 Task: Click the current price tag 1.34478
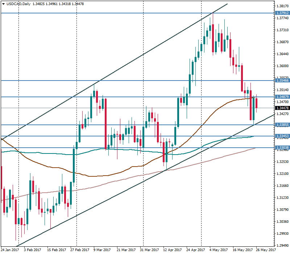282,108
